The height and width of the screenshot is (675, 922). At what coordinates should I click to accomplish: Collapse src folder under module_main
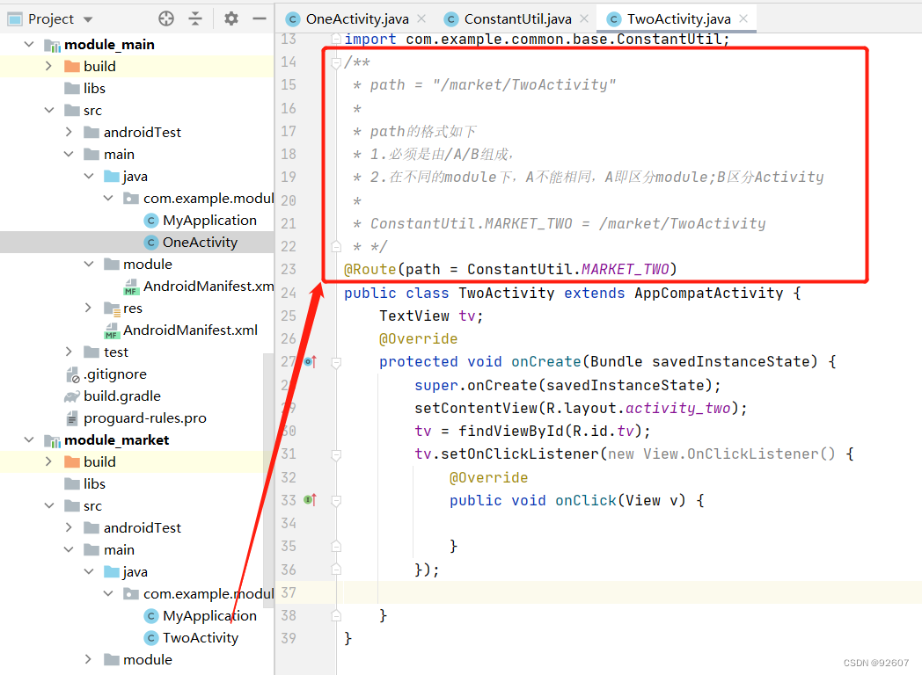point(48,110)
